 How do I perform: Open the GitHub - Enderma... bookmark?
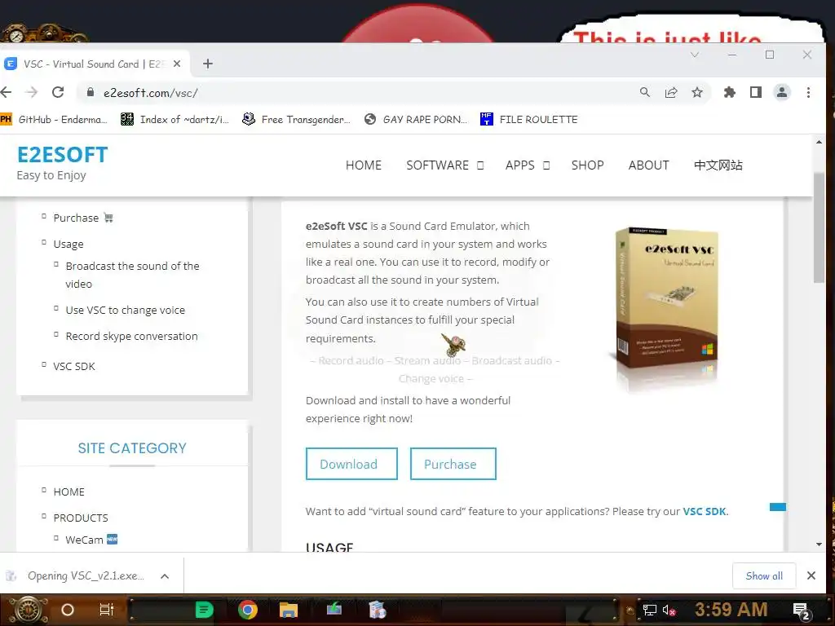pyautogui.click(x=54, y=119)
